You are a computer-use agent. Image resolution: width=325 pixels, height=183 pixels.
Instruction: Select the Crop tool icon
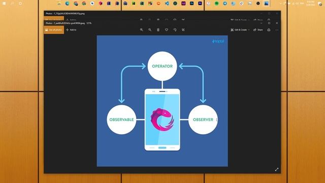coord(183,30)
